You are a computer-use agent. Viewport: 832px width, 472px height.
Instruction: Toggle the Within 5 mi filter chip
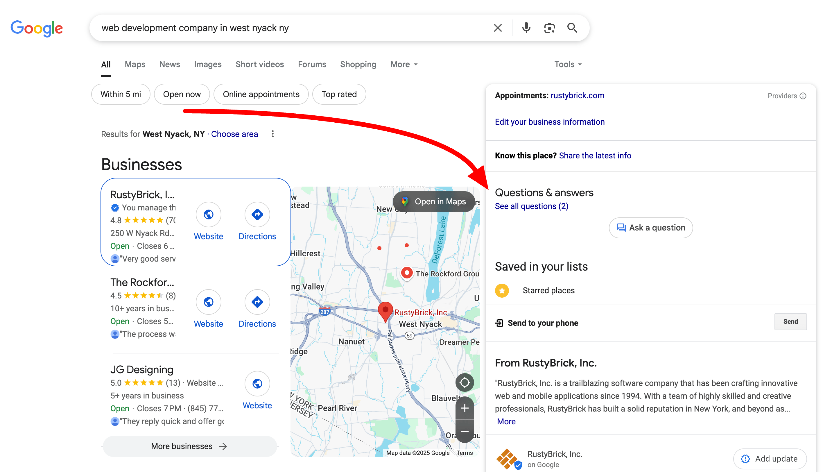121,94
